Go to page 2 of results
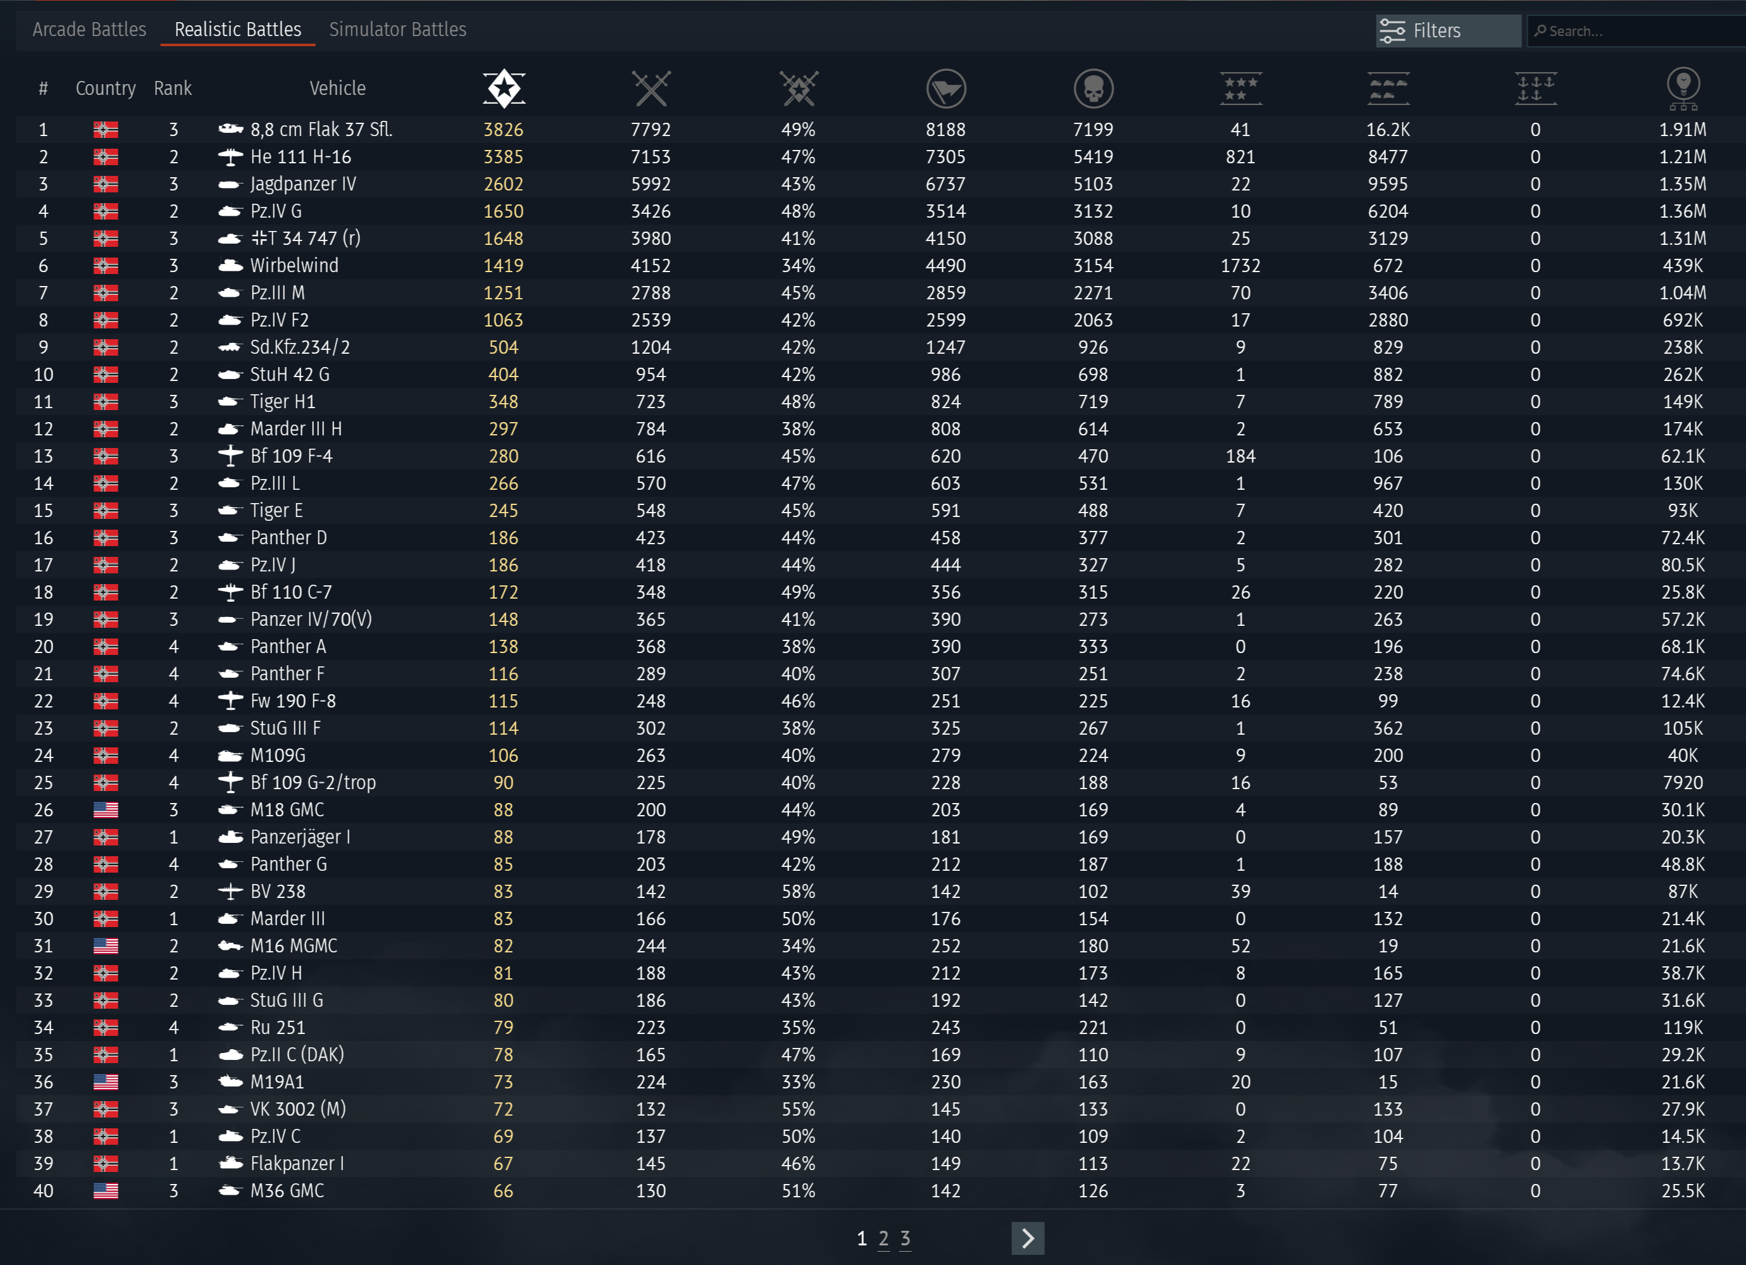 [883, 1238]
